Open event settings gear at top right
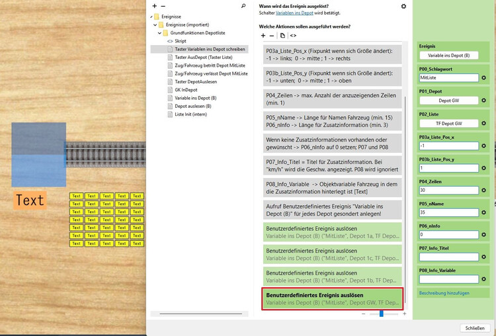 pyautogui.click(x=403, y=6)
